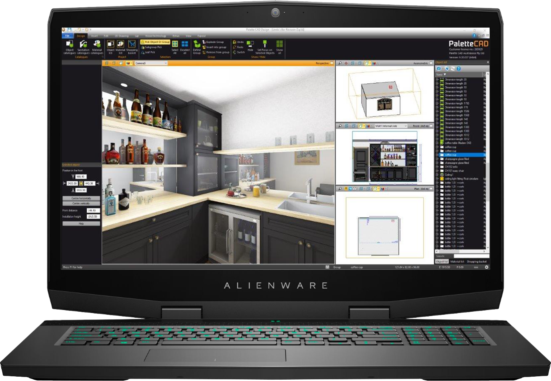Open the Object list in Project group
This screenshot has height=381, width=551.
pyautogui.click(x=111, y=47)
